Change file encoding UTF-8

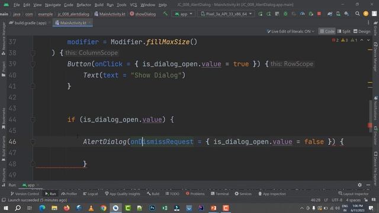click(337, 200)
